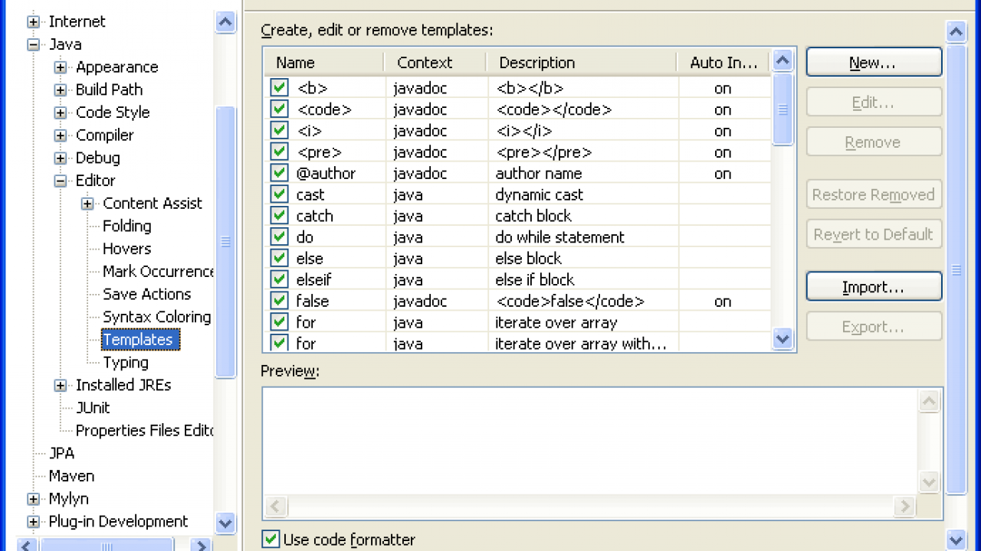Expand the Debug node
The height and width of the screenshot is (551, 981).
(61, 158)
